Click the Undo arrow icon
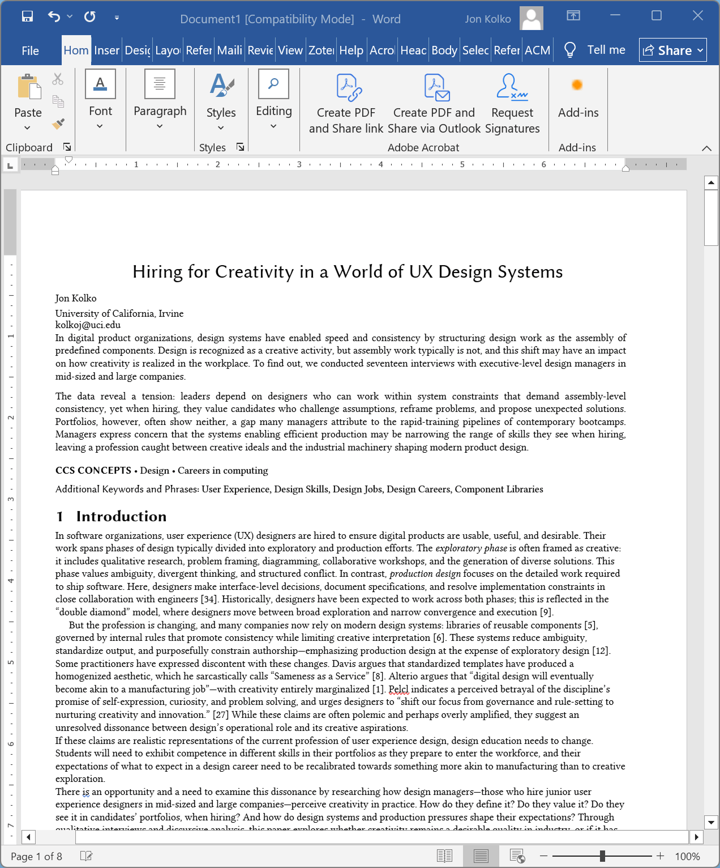720x868 pixels. [54, 16]
